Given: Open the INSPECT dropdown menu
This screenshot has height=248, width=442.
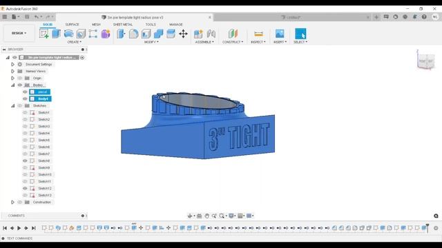Looking at the screenshot, I should (x=258, y=42).
